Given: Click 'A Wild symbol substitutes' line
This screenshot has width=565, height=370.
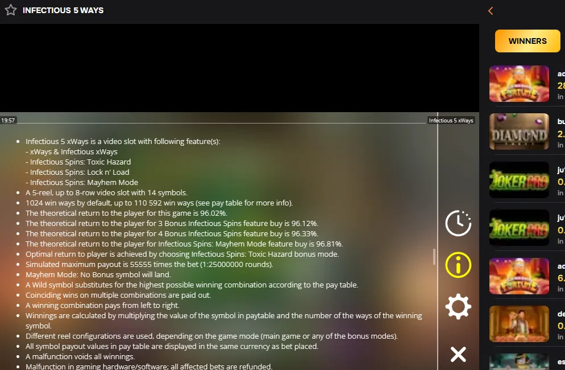Looking at the screenshot, I should coord(192,285).
